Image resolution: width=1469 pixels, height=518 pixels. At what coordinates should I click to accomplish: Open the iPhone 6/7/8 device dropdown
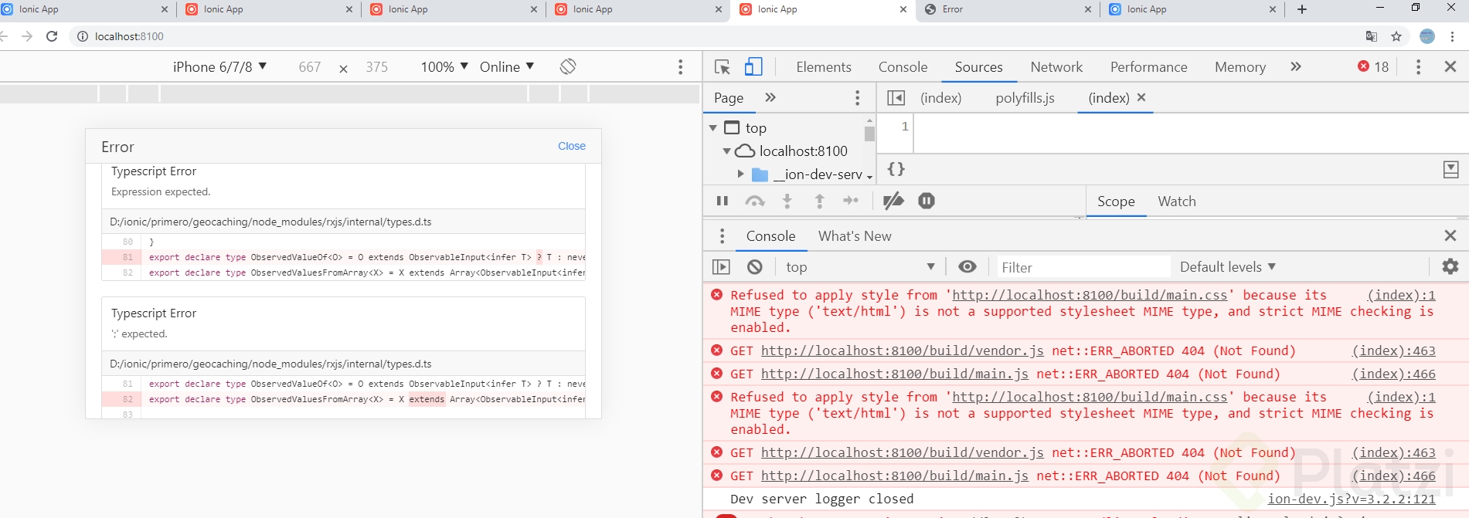[220, 67]
